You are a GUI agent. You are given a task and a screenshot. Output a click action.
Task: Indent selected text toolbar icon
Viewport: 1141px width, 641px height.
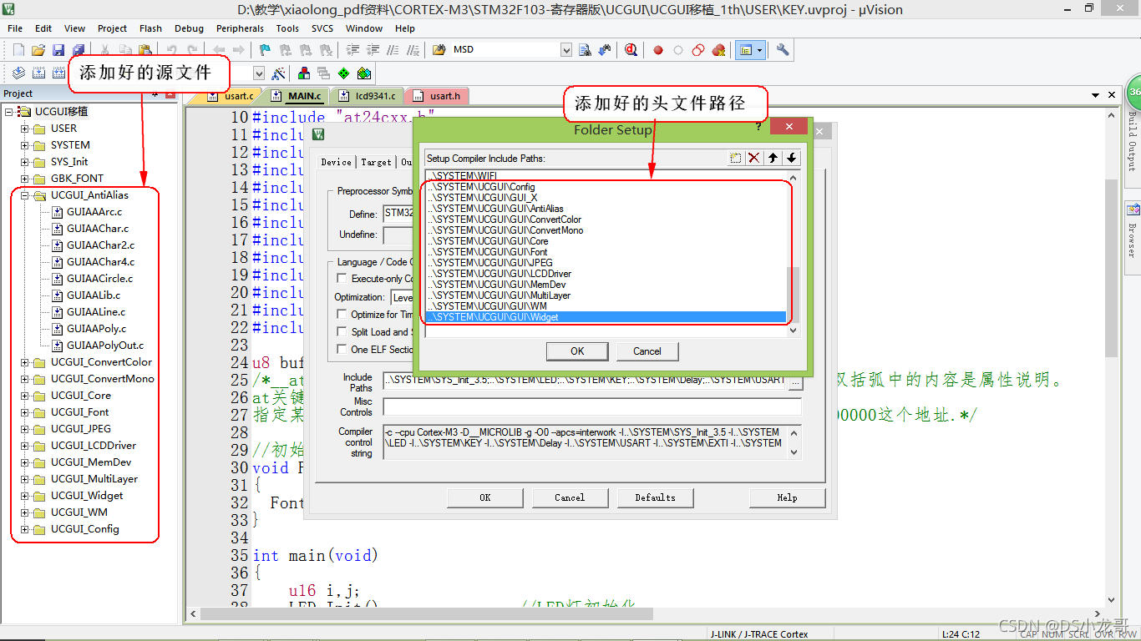(352, 50)
